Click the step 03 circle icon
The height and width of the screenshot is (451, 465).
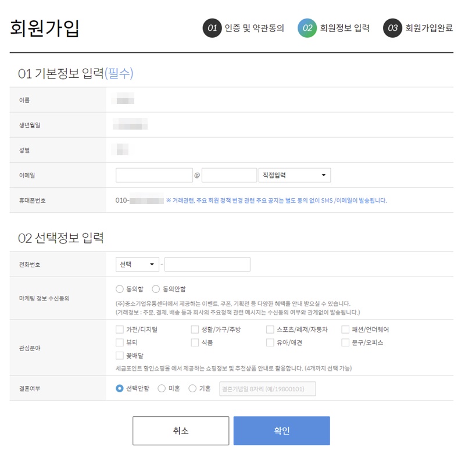coord(393,28)
